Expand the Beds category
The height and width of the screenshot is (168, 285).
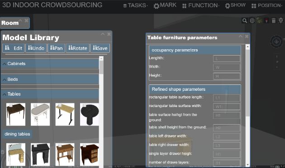[50, 79]
